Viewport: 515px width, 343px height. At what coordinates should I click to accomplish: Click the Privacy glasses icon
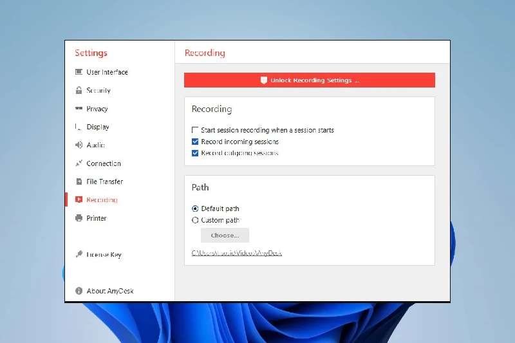(x=79, y=108)
